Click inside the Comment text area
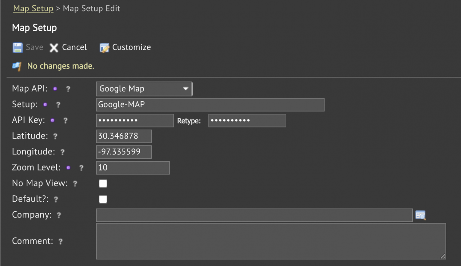461x266 pixels. tap(271, 241)
